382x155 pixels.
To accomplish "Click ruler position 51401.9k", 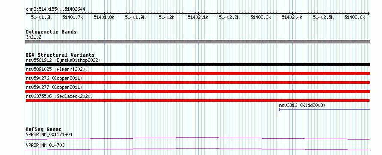I will (136, 17).
